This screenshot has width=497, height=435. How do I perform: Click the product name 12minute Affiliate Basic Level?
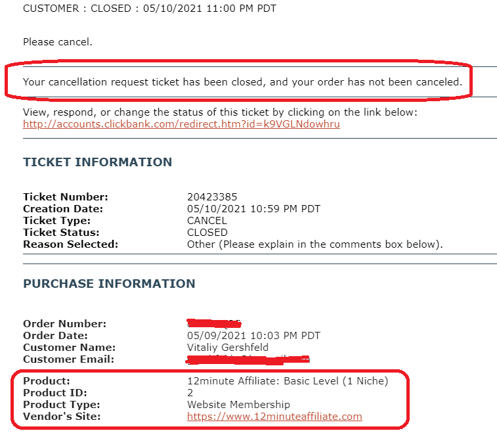288,381
